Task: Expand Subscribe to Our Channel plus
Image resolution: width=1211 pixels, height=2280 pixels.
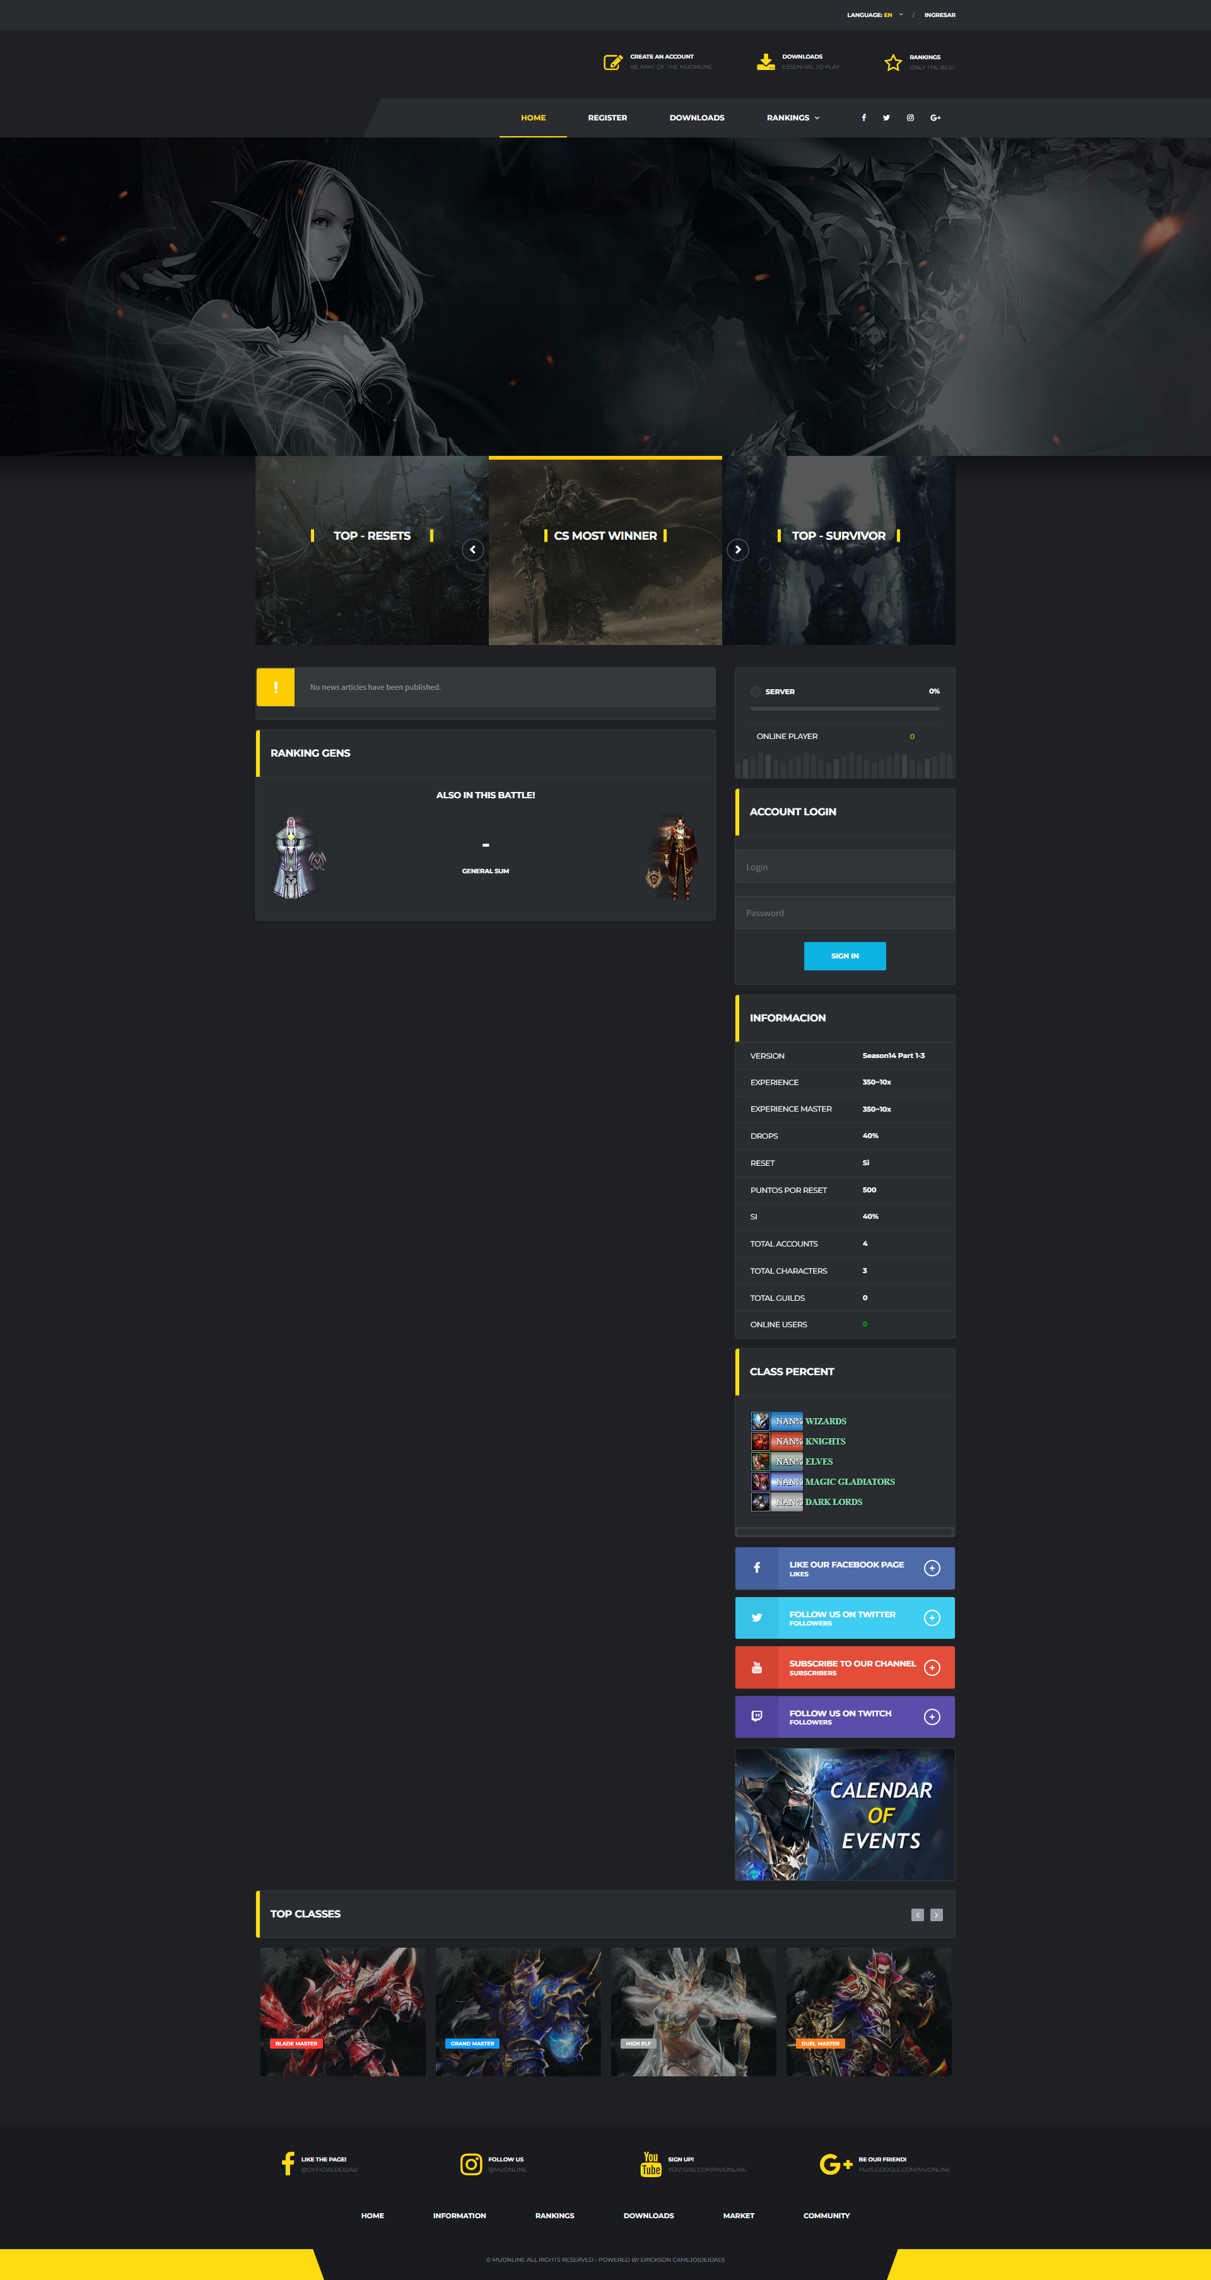Action: 931,1668
